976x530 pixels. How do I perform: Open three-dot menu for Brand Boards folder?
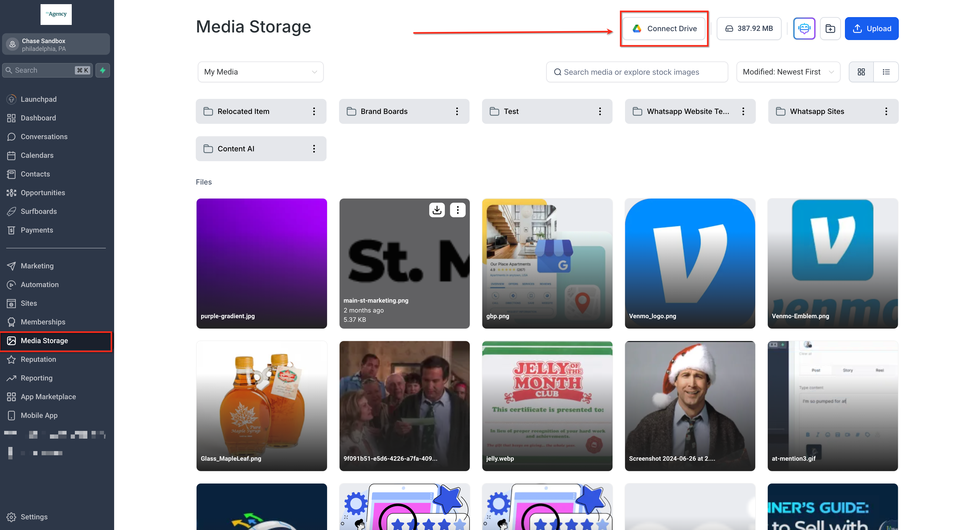point(457,111)
